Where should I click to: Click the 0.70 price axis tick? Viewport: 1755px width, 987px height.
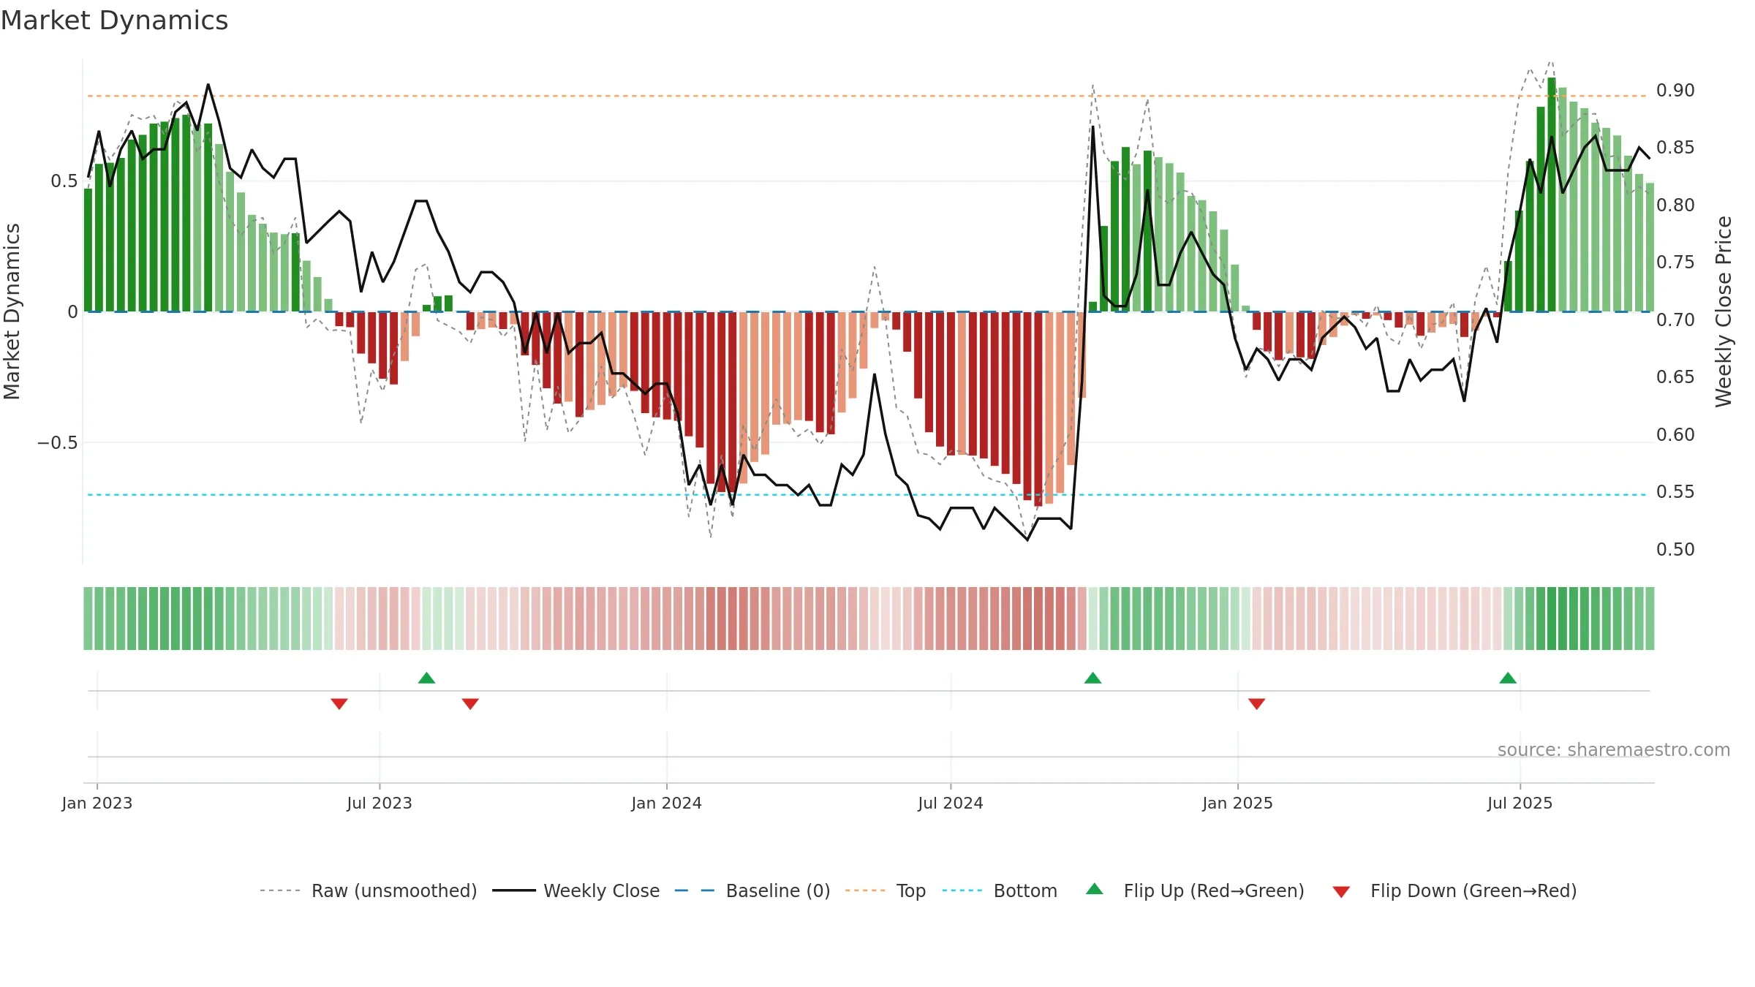(1675, 320)
